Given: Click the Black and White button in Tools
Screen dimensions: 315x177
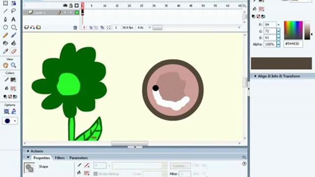Looking at the screenshot, I should point(5,97).
